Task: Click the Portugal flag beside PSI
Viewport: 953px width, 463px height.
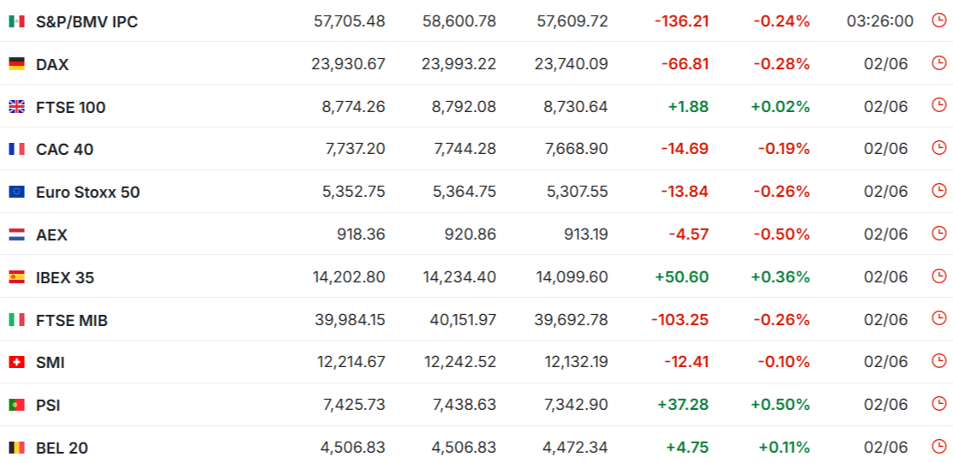Action: pyautogui.click(x=16, y=406)
